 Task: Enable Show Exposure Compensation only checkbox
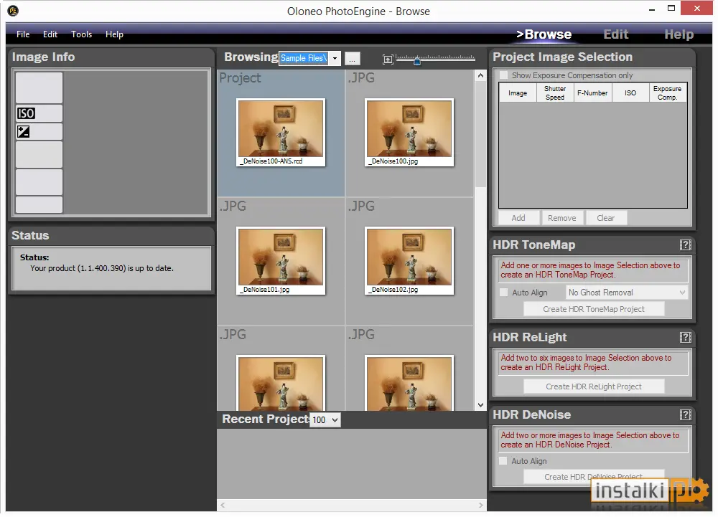pyautogui.click(x=504, y=75)
